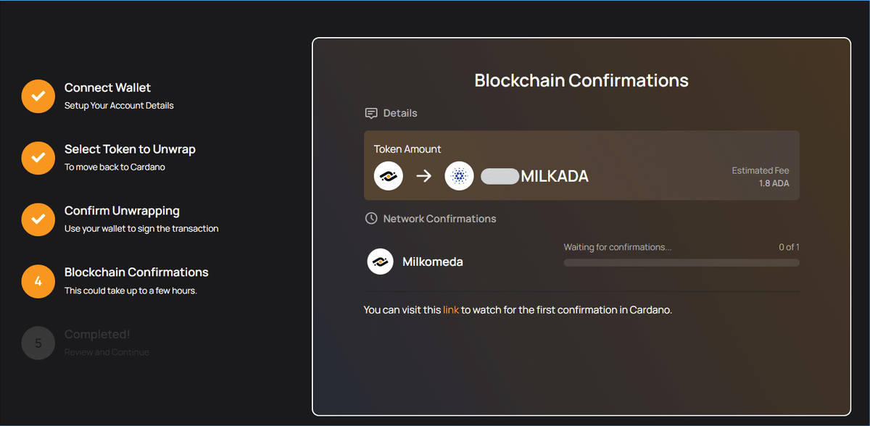This screenshot has height=426, width=870.
Task: Click the Confirm Unwrapping checkmark step icon
Action: coord(38,220)
